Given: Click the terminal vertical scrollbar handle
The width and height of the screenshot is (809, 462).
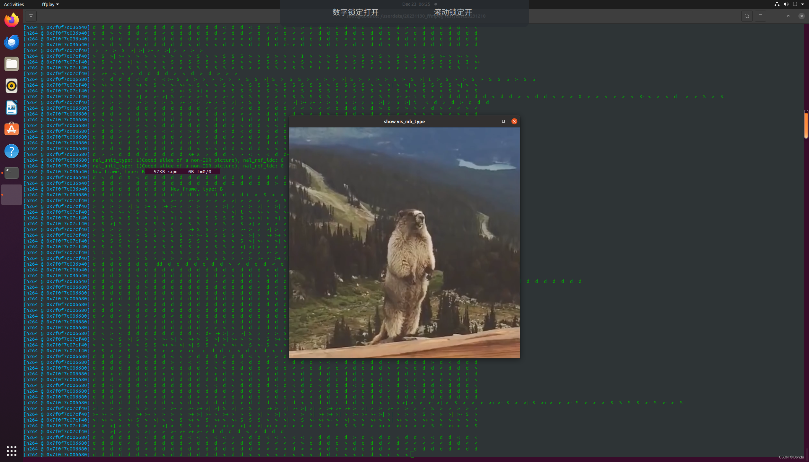Looking at the screenshot, I should (806, 124).
